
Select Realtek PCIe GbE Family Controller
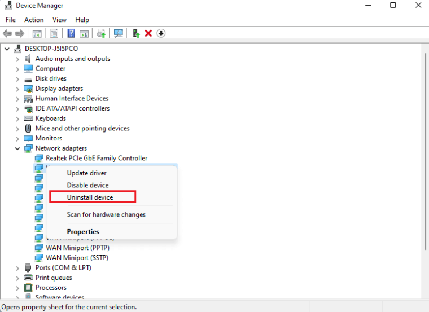(97, 158)
